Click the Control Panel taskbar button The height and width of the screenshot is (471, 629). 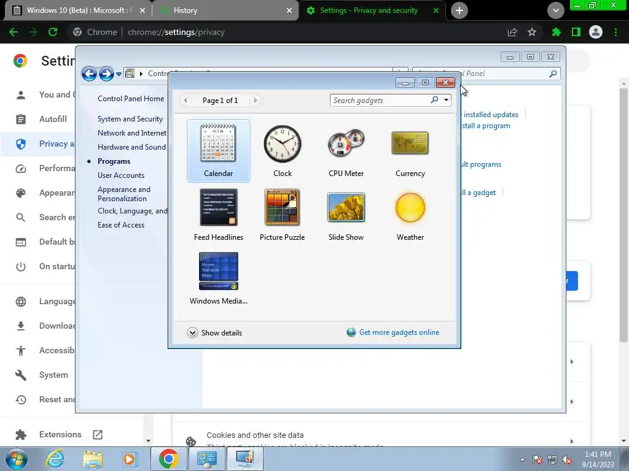207,459
